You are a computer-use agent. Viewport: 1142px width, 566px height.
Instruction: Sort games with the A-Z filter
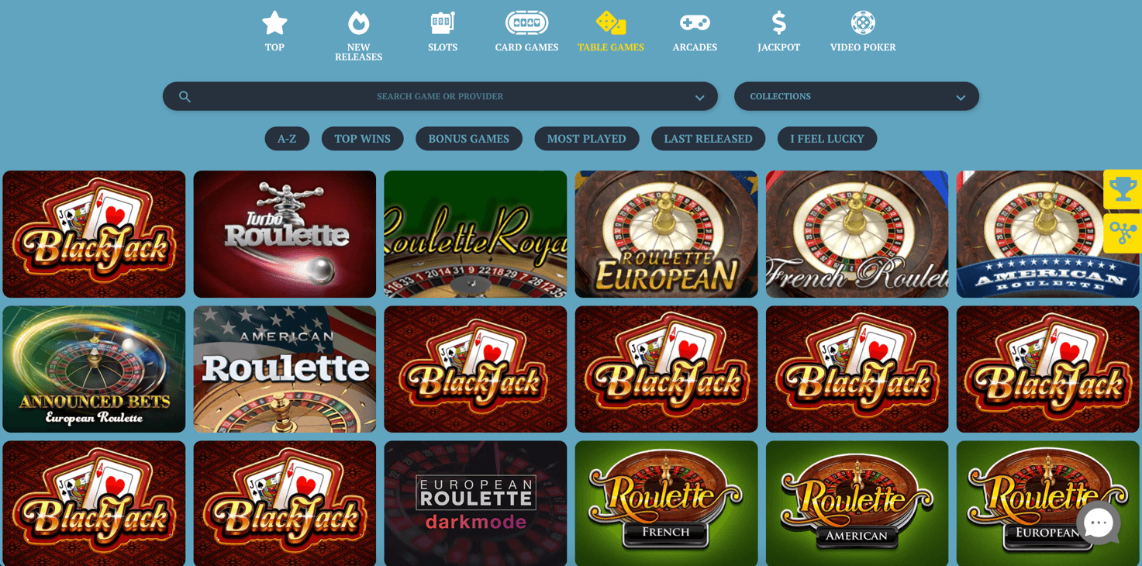[287, 139]
